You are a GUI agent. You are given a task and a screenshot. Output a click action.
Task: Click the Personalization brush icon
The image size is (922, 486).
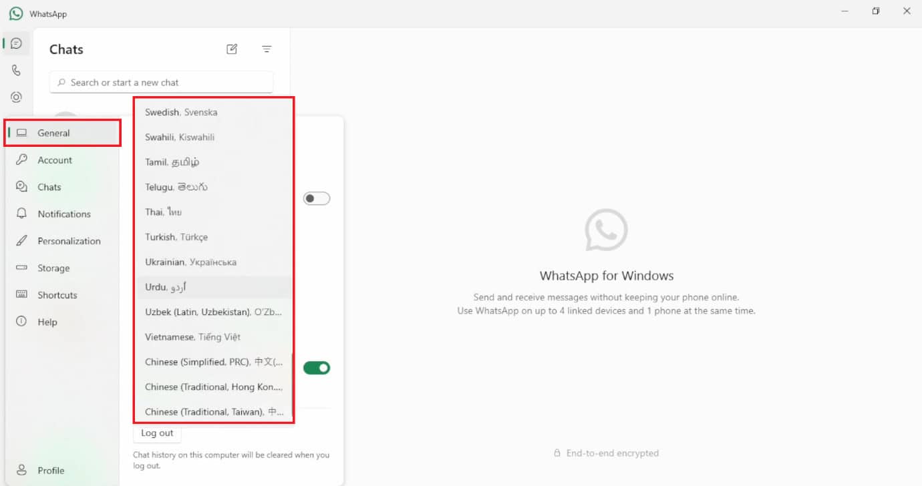[21, 240]
